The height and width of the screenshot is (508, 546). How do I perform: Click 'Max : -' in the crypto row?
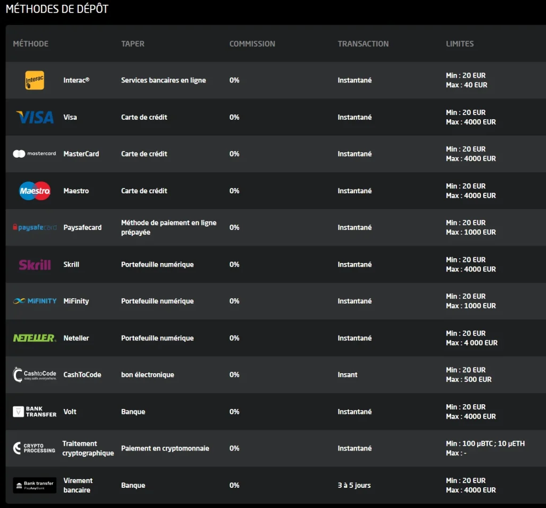[456, 453]
